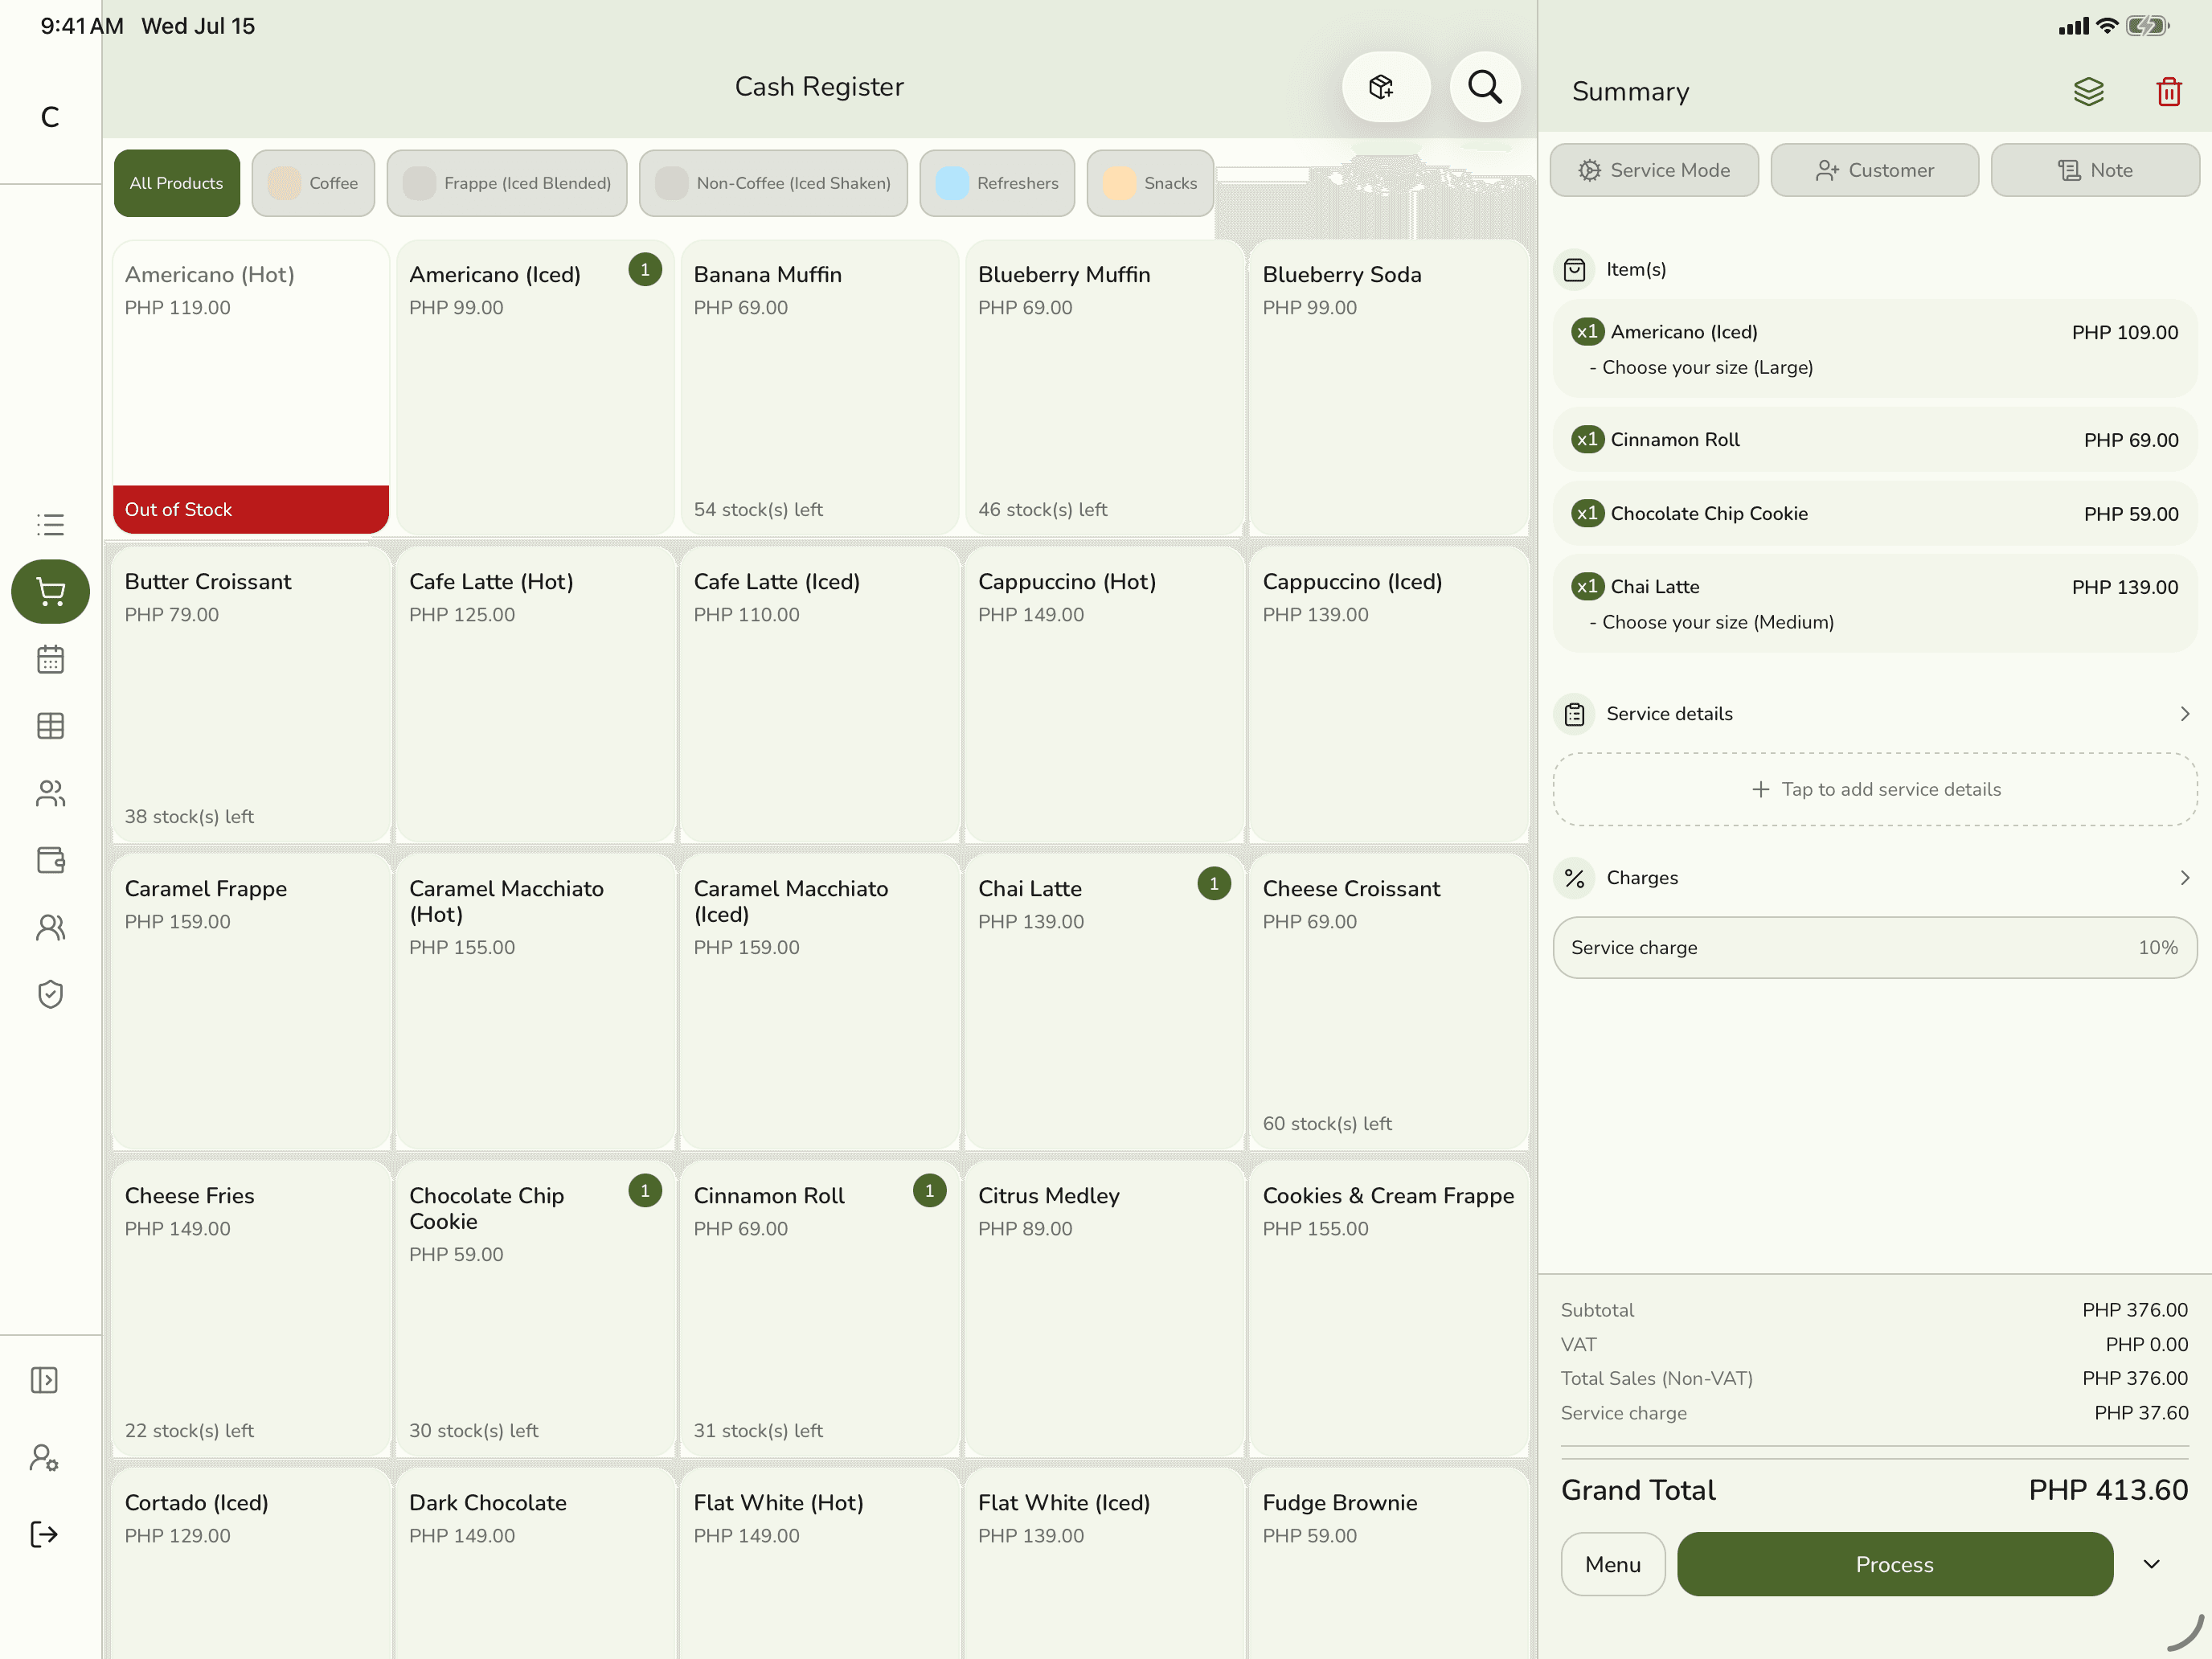Open the user settings icon in the sidebar
2212x1659 pixels.
[x=44, y=1457]
